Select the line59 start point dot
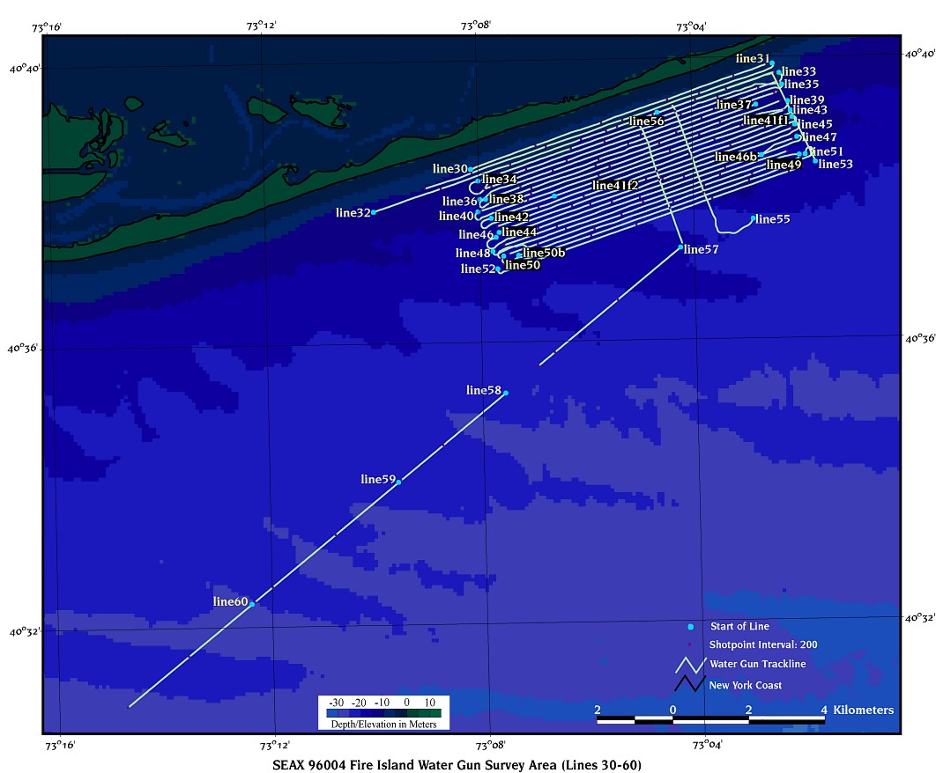The image size is (936, 773). click(399, 482)
